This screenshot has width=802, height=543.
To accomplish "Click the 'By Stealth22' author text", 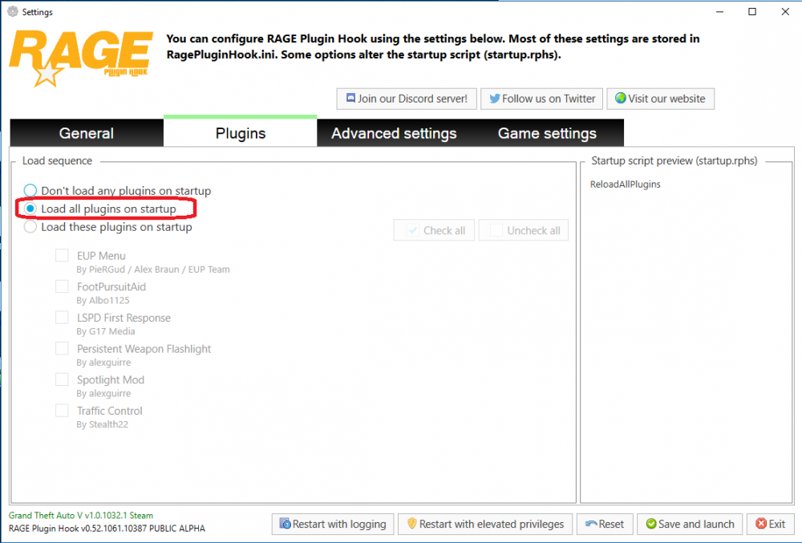I will click(103, 424).
